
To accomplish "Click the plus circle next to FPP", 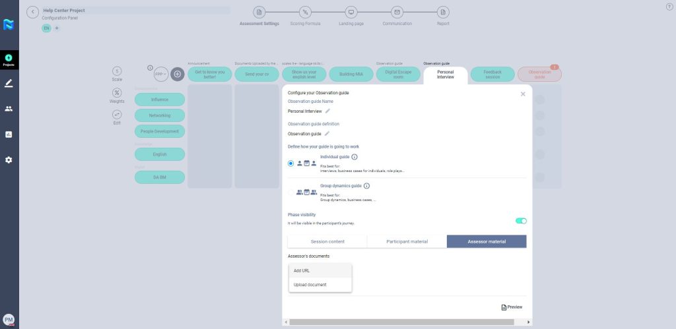I will pos(177,75).
